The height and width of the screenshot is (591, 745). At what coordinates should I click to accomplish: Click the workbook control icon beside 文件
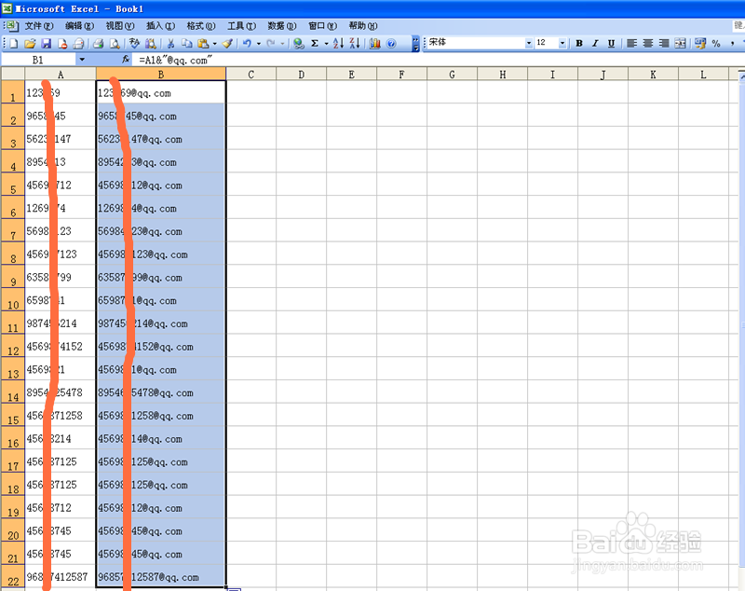pyautogui.click(x=11, y=26)
